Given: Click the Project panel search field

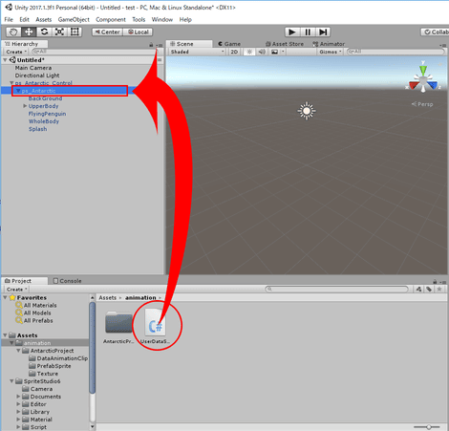Looking at the screenshot, I should point(337,290).
